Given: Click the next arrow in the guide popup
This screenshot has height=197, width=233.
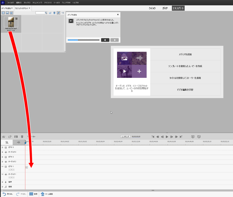Looking at the screenshot, I should pos(115,40).
